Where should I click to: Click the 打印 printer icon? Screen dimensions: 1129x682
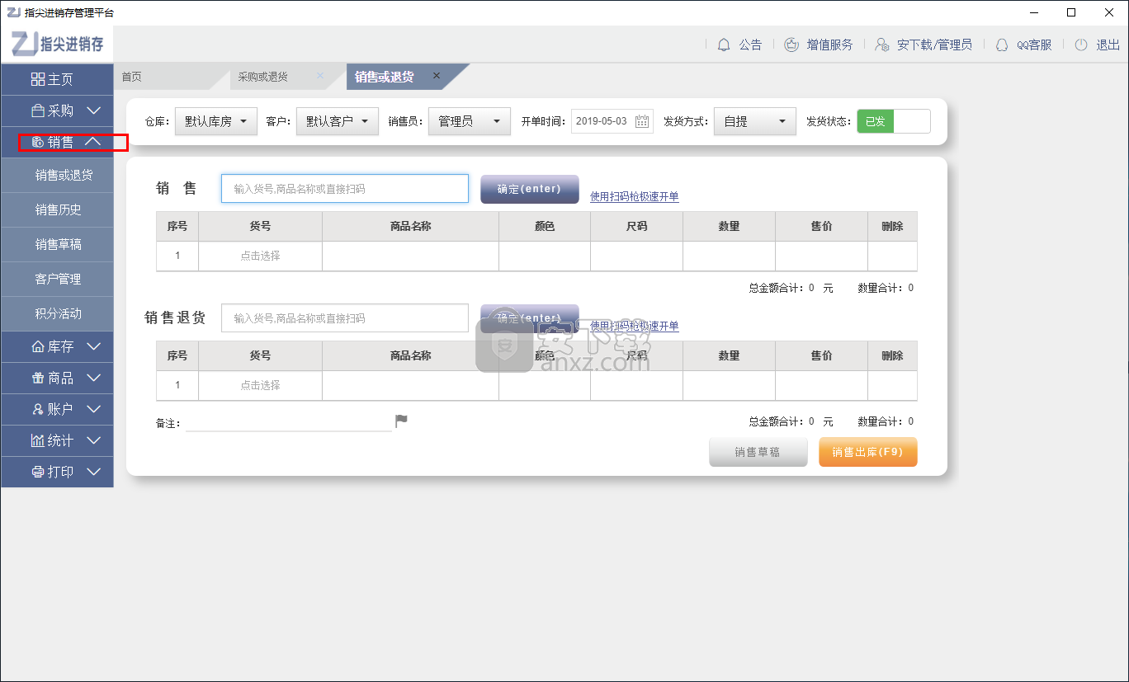click(38, 472)
